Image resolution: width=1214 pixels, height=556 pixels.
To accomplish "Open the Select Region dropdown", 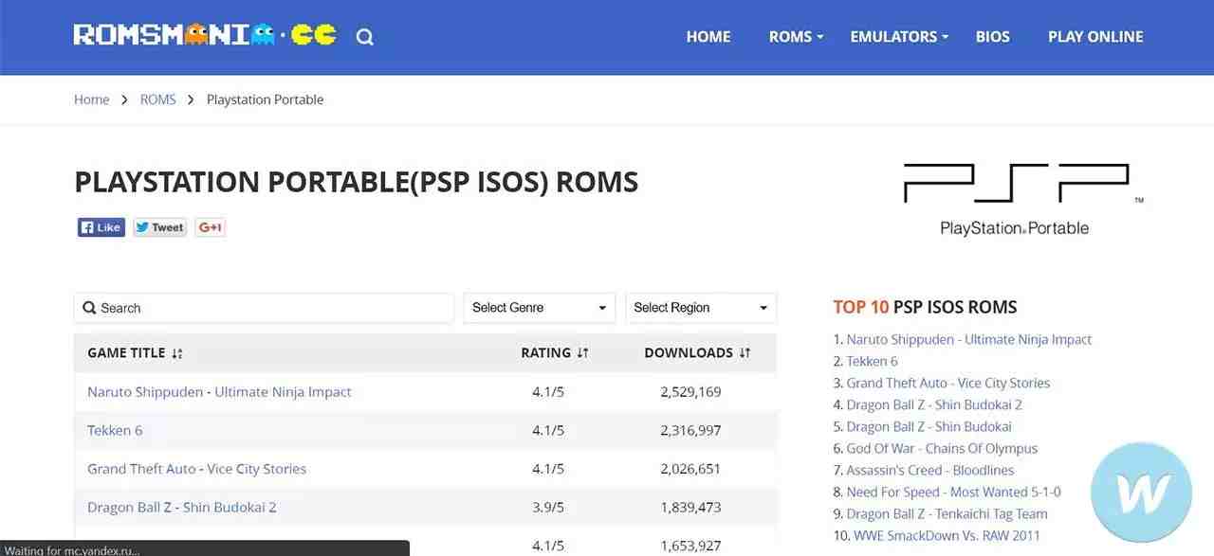I will coord(701,308).
